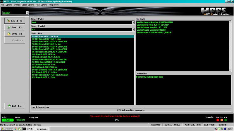Click the Vw Software Version line
Image resolution: width=234 pixels, height=131 pixels.
[x=151, y=30]
